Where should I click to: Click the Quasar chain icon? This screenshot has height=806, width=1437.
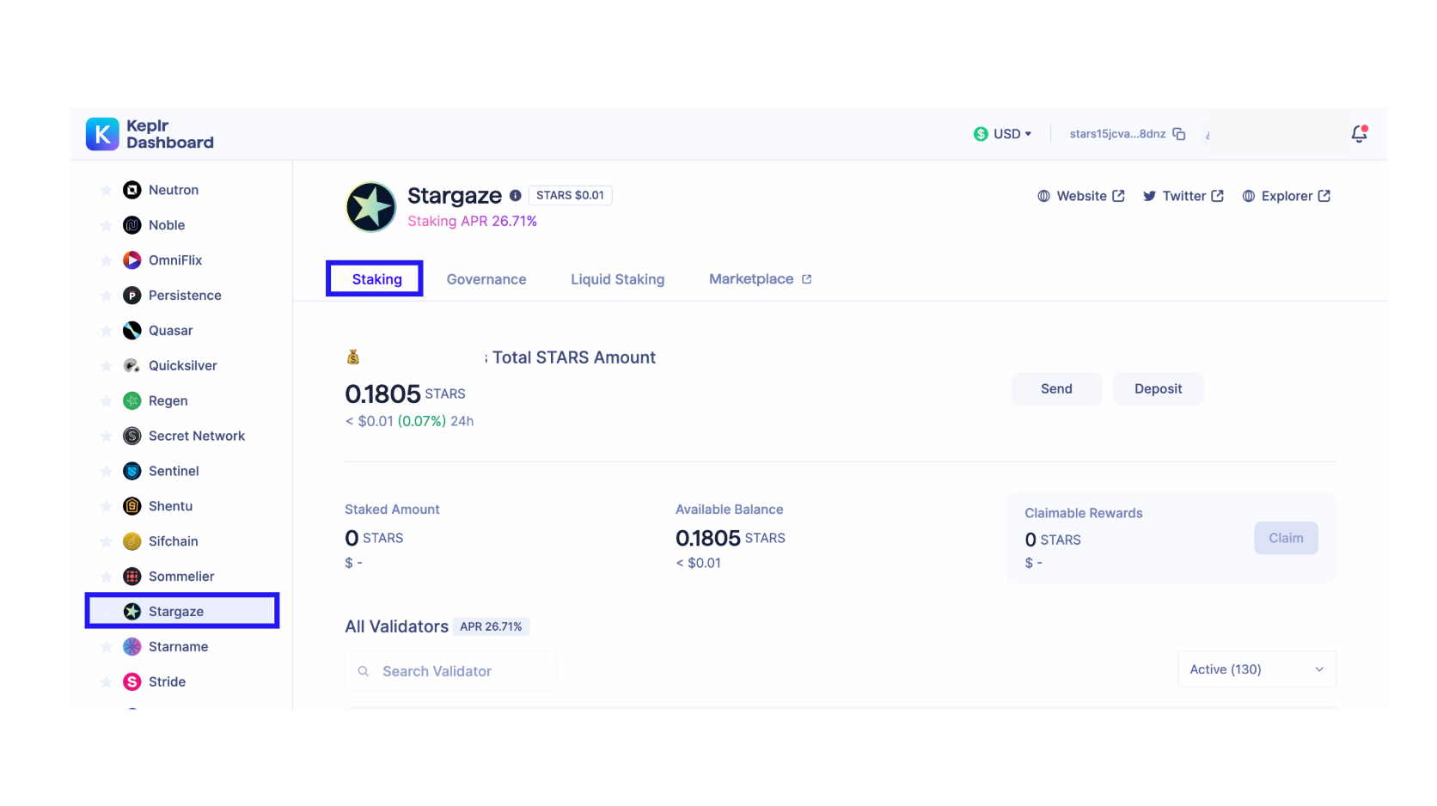click(131, 331)
